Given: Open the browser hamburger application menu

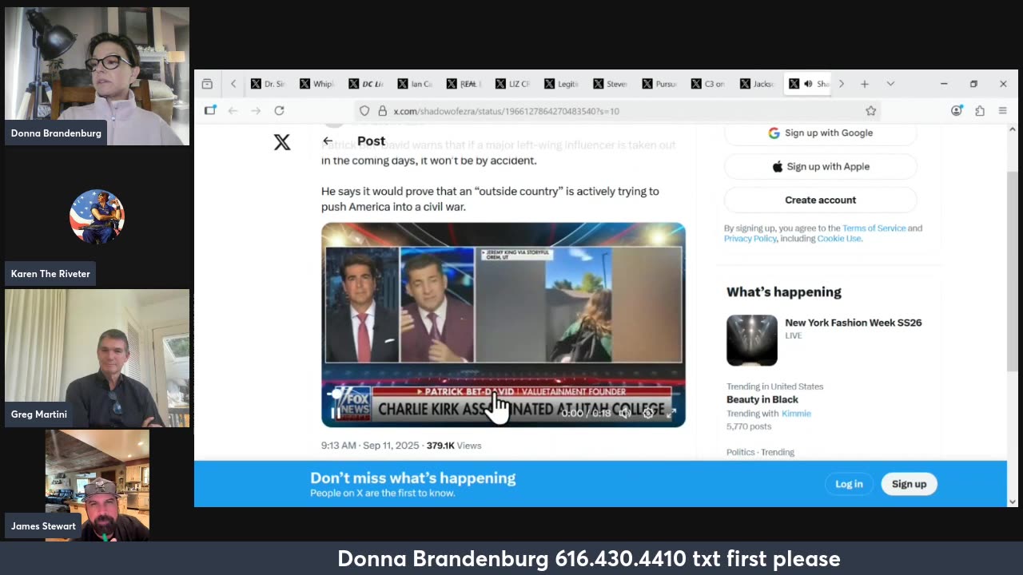Looking at the screenshot, I should [1003, 111].
